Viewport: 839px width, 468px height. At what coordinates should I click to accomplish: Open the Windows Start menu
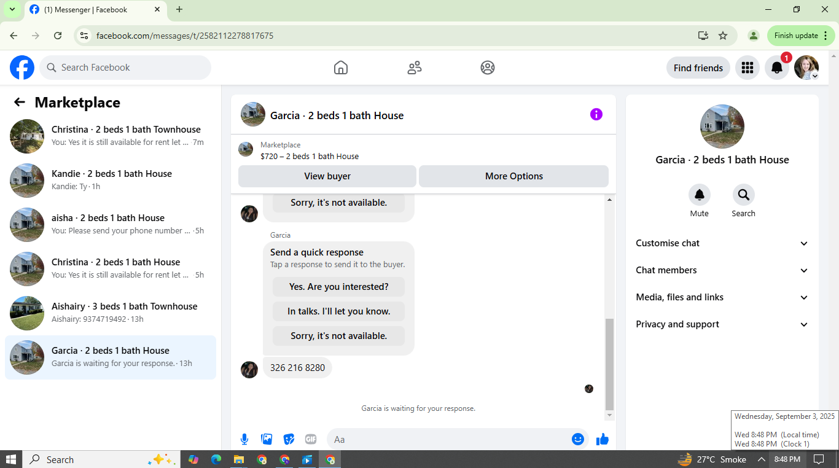point(11,459)
